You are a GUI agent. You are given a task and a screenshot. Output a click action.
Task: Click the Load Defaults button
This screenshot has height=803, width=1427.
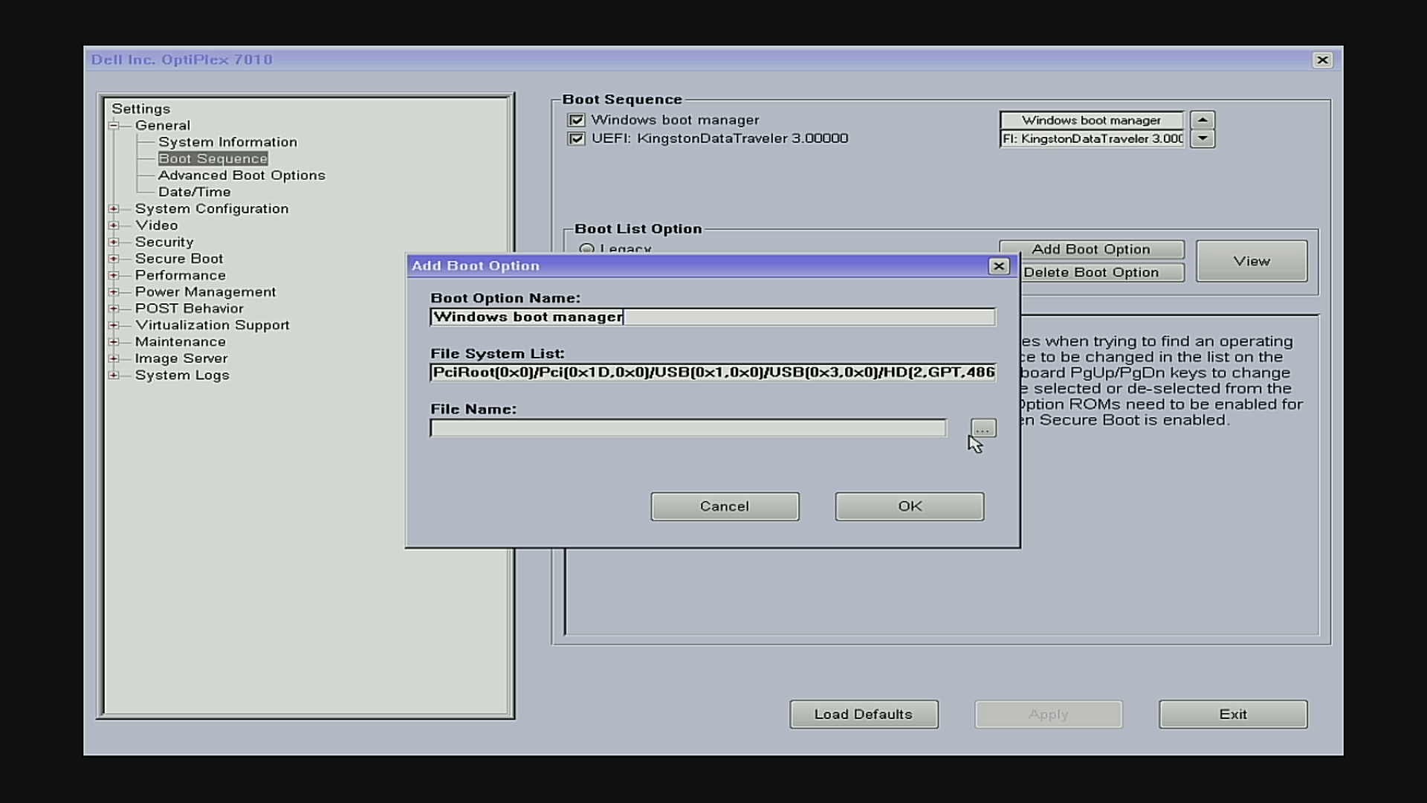coord(864,715)
